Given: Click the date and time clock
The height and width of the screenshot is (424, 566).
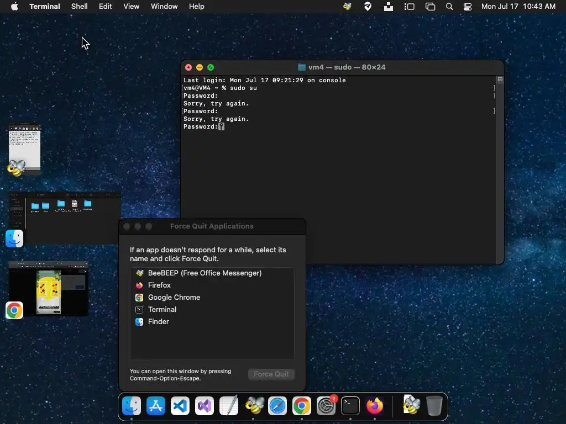Looking at the screenshot, I should pos(518,7).
